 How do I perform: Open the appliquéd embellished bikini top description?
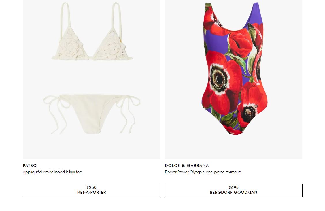[52, 172]
